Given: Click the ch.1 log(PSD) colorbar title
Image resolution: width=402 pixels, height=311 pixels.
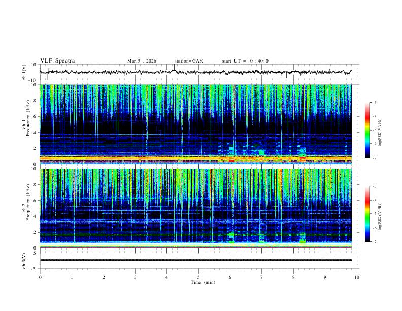Looking at the screenshot, I should pyautogui.click(x=380, y=132).
